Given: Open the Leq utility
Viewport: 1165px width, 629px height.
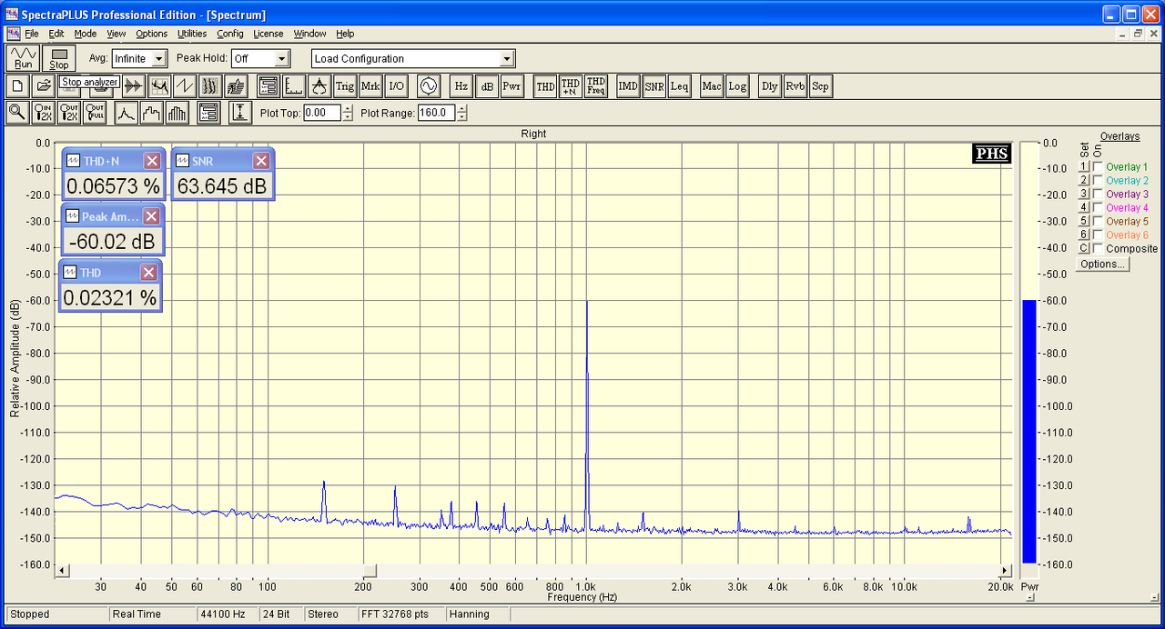Looking at the screenshot, I should click(679, 86).
